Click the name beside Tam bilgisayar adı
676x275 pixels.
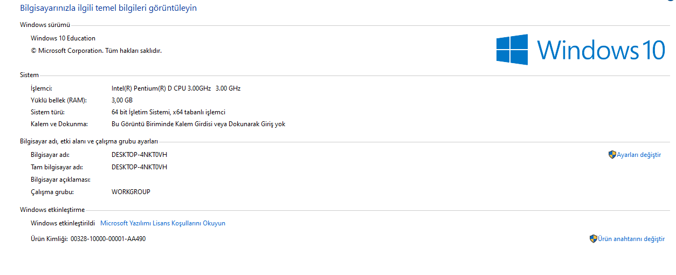139,167
